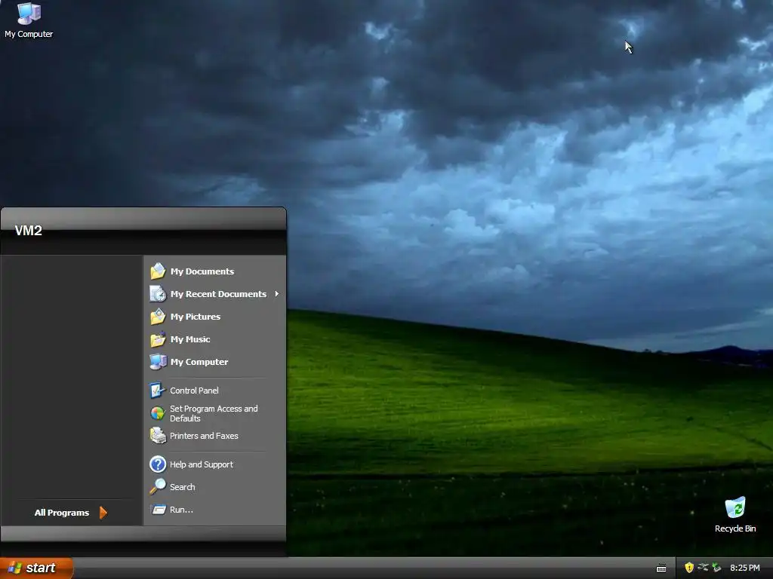Screen dimensions: 773x579
Task: Open Control Panel from the Start menu
Action: tap(215, 391)
